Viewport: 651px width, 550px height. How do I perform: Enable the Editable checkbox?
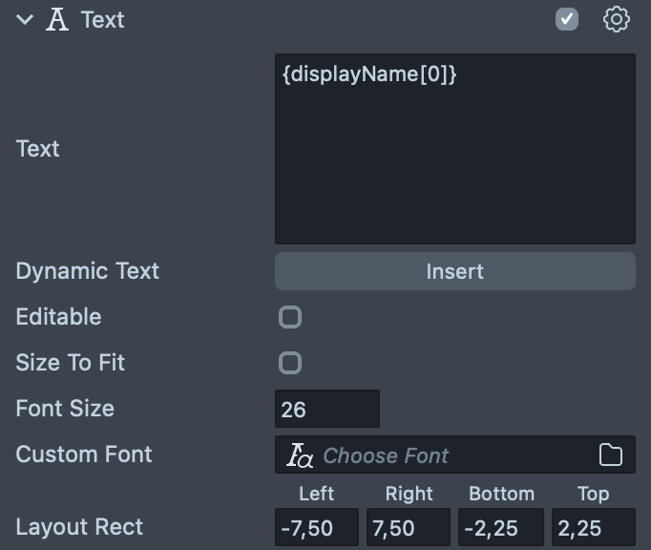click(x=290, y=317)
